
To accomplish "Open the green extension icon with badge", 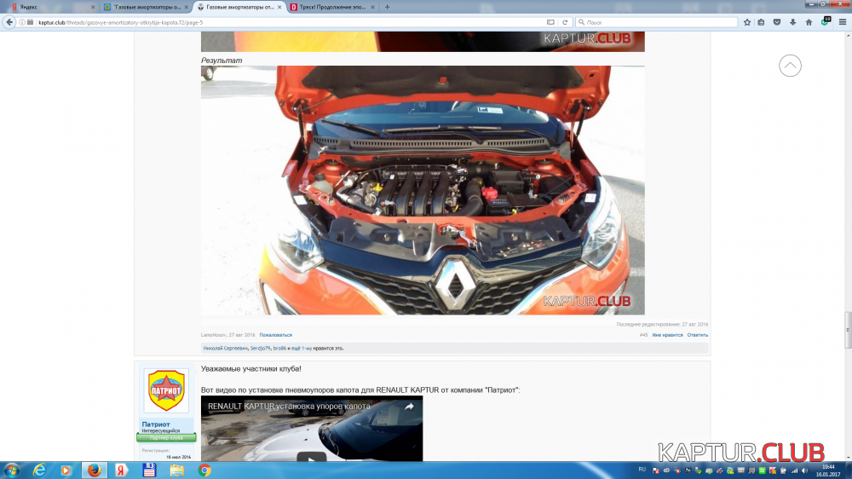I will (x=826, y=22).
